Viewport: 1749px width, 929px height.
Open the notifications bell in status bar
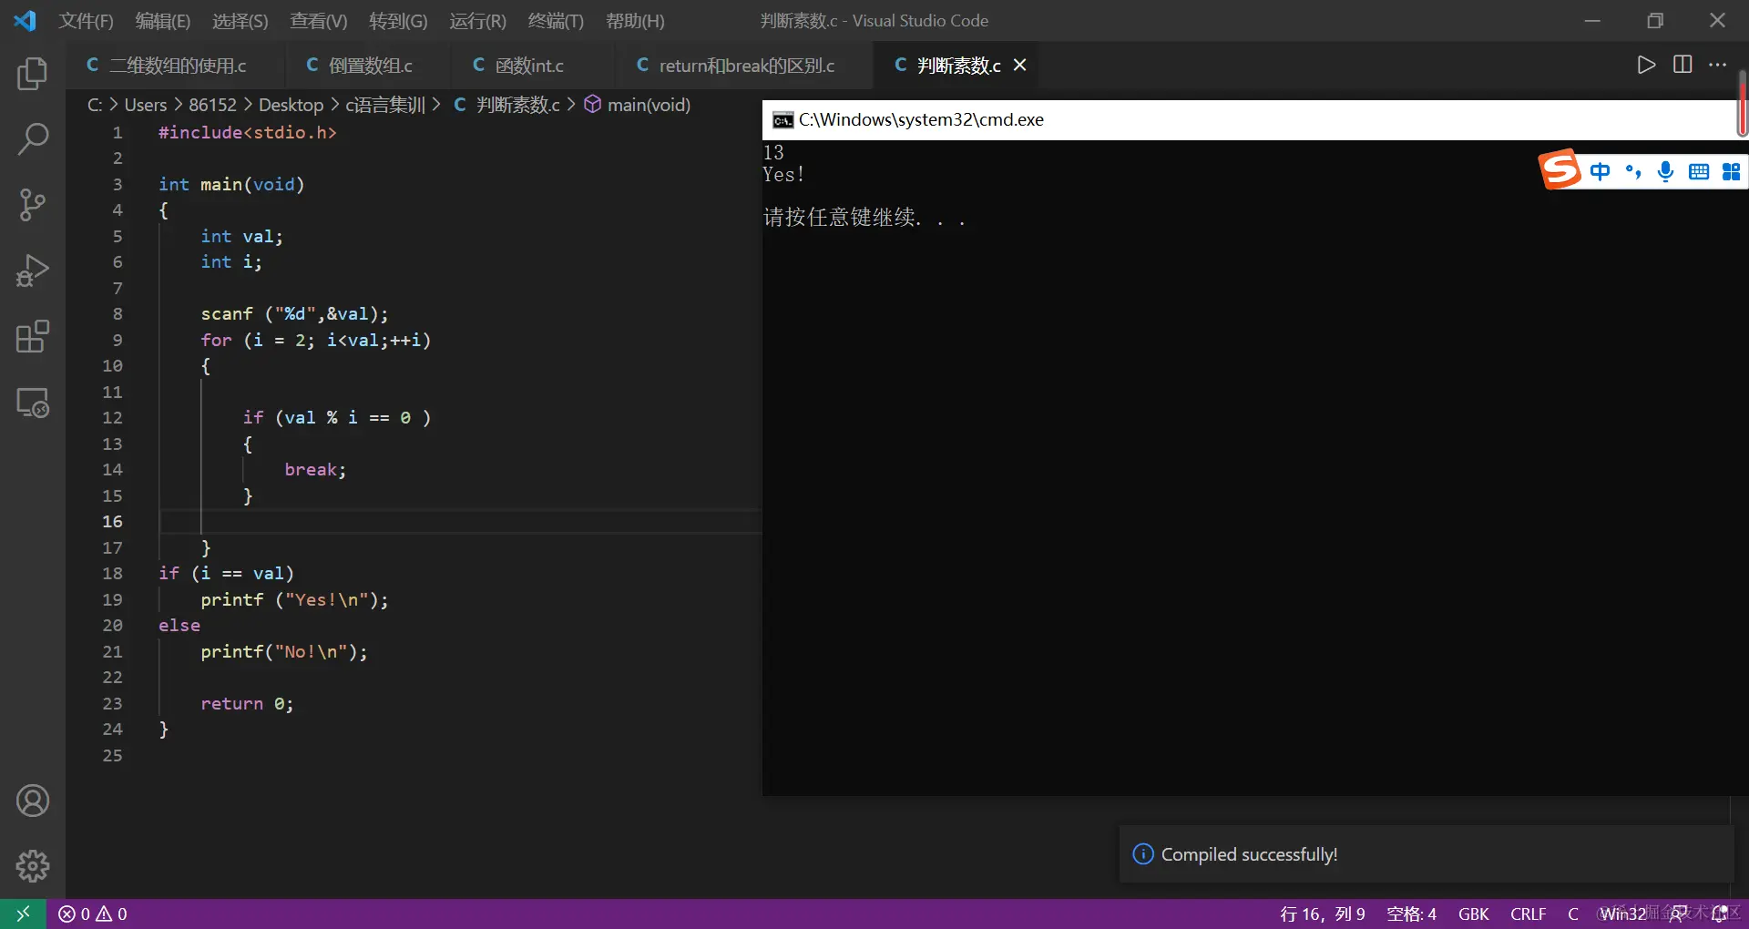click(x=1720, y=914)
